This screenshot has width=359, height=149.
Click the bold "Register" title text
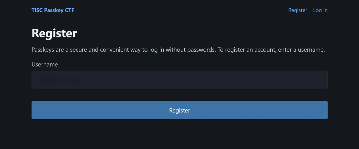[x=54, y=33]
